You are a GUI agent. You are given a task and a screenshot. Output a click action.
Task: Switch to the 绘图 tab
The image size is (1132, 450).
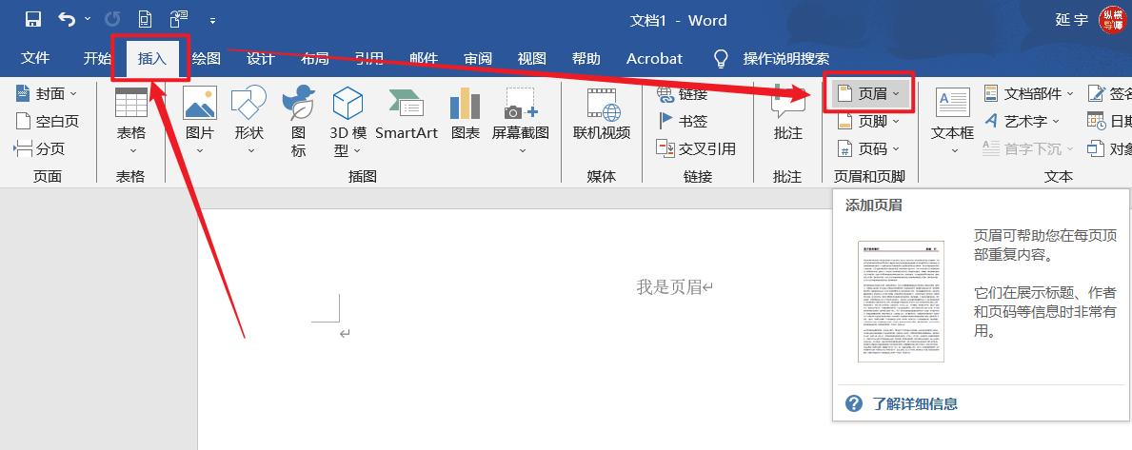pos(207,59)
